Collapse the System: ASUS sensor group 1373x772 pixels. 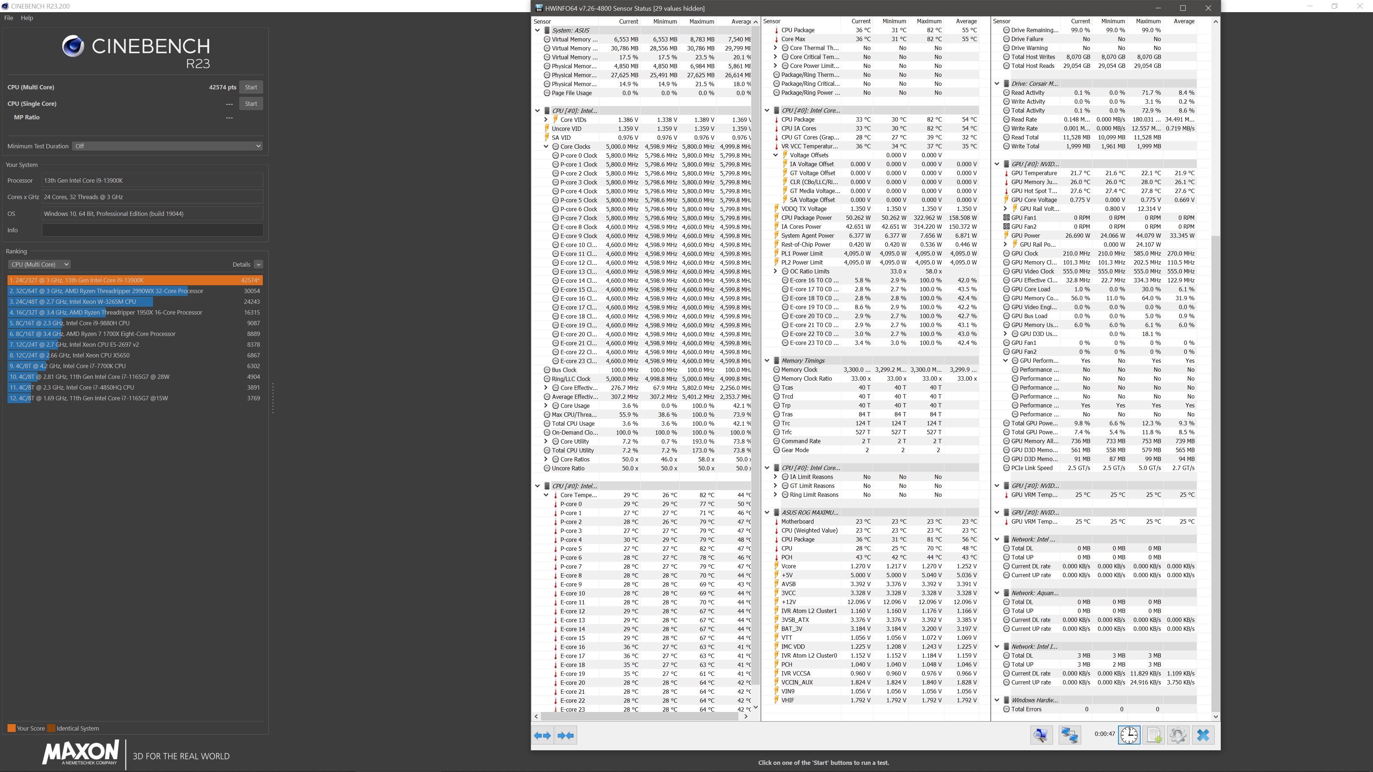click(537, 30)
